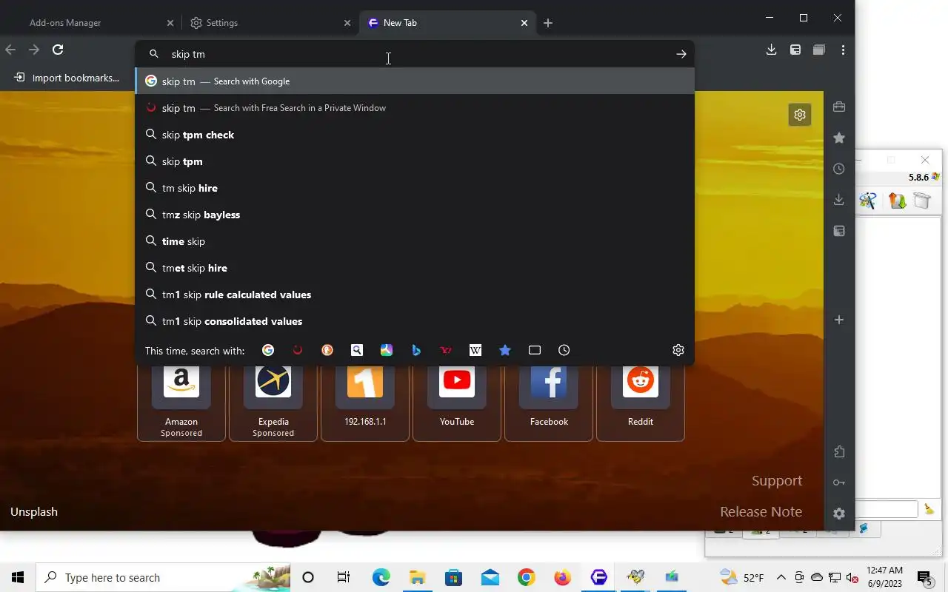The image size is (948, 592).
Task: Open Microsoft Edge from the taskbar
Action: 381,577
